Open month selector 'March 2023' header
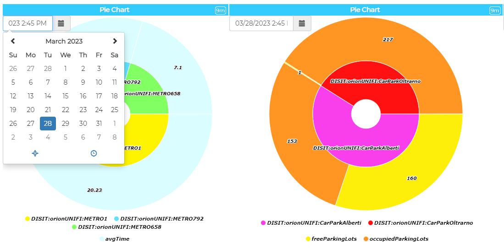Image resolution: width=504 pixels, height=248 pixels. coord(64,41)
